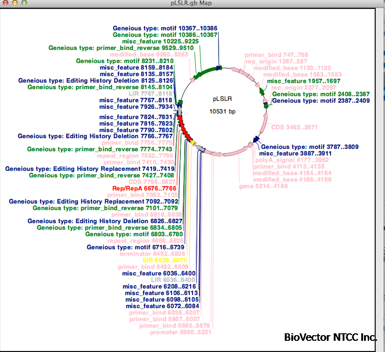Click the pLSLR.gb Map window title
This screenshot has height=352, width=385.
pyautogui.click(x=191, y=3)
